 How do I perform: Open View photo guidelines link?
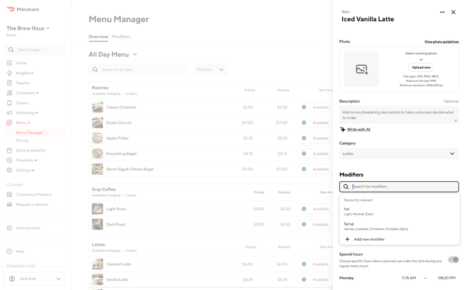[442, 42]
